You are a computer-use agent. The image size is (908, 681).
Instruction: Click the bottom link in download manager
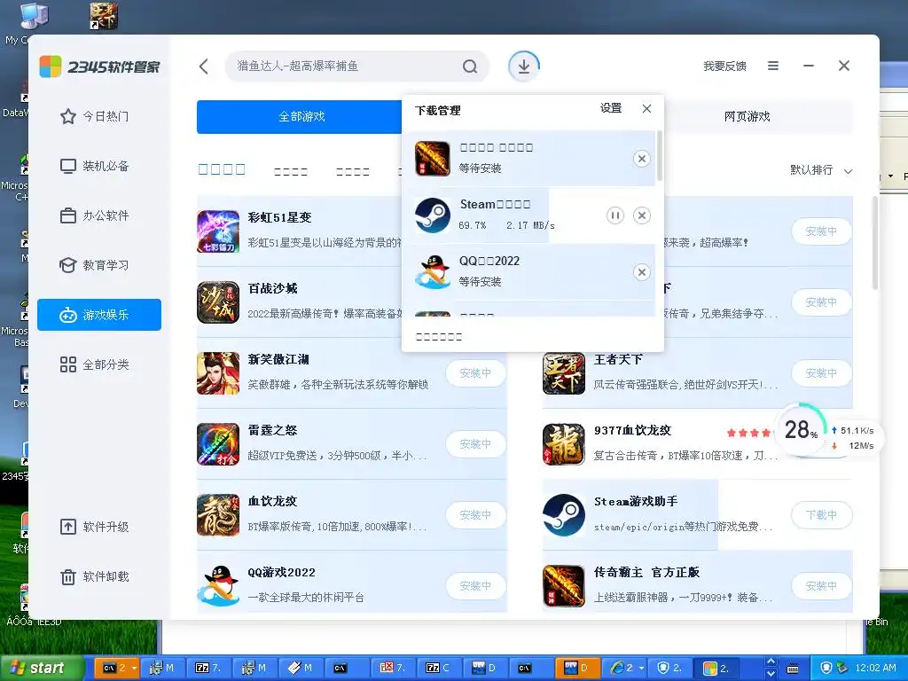click(438, 337)
